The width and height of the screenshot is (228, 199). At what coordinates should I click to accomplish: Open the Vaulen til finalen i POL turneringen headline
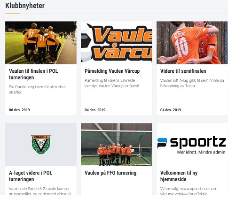pyautogui.click(x=33, y=74)
